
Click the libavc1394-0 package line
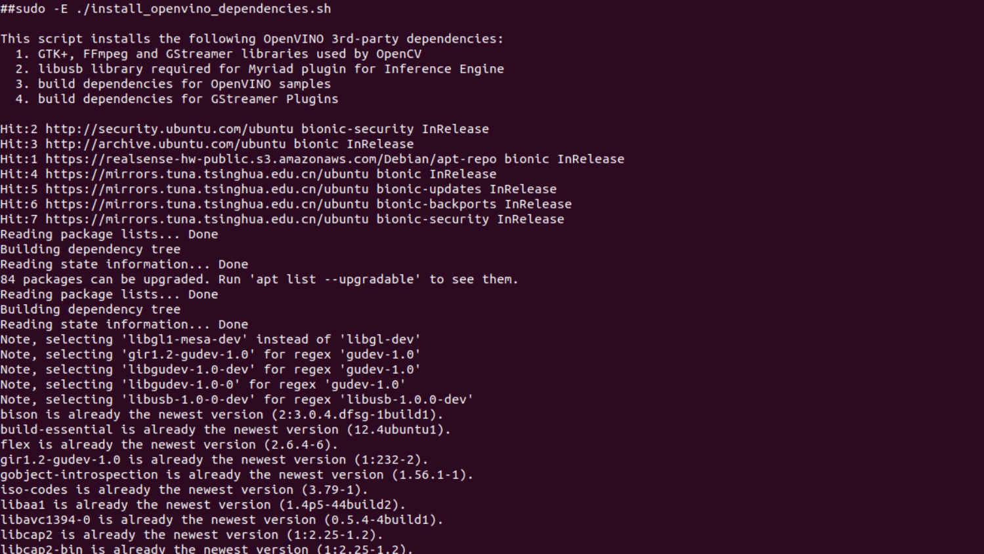[221, 521]
